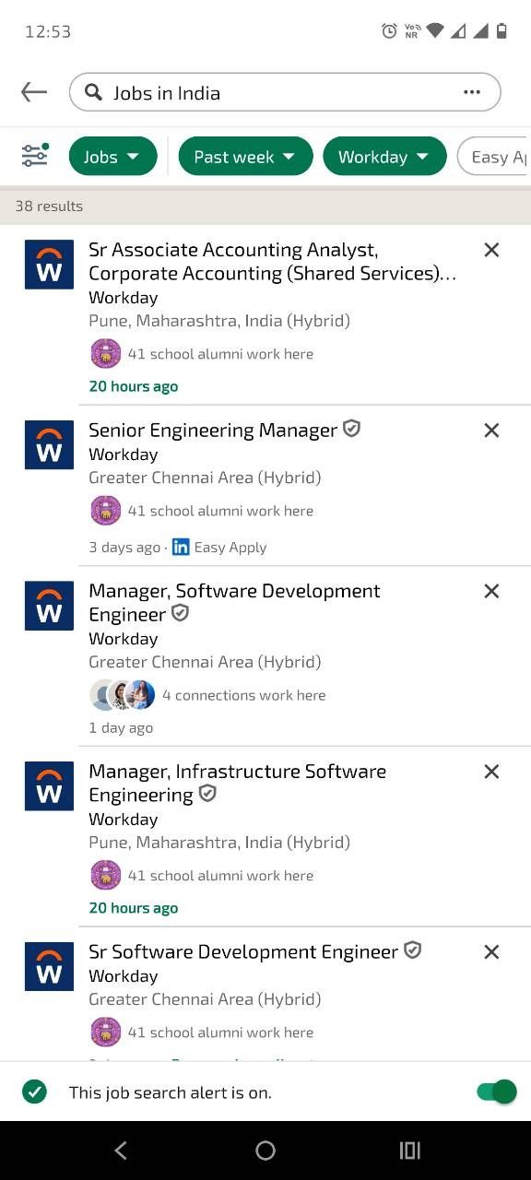Viewport: 531px width, 1180px height.
Task: Click the Workday logo on Senior Engineering Manager
Action: point(49,445)
